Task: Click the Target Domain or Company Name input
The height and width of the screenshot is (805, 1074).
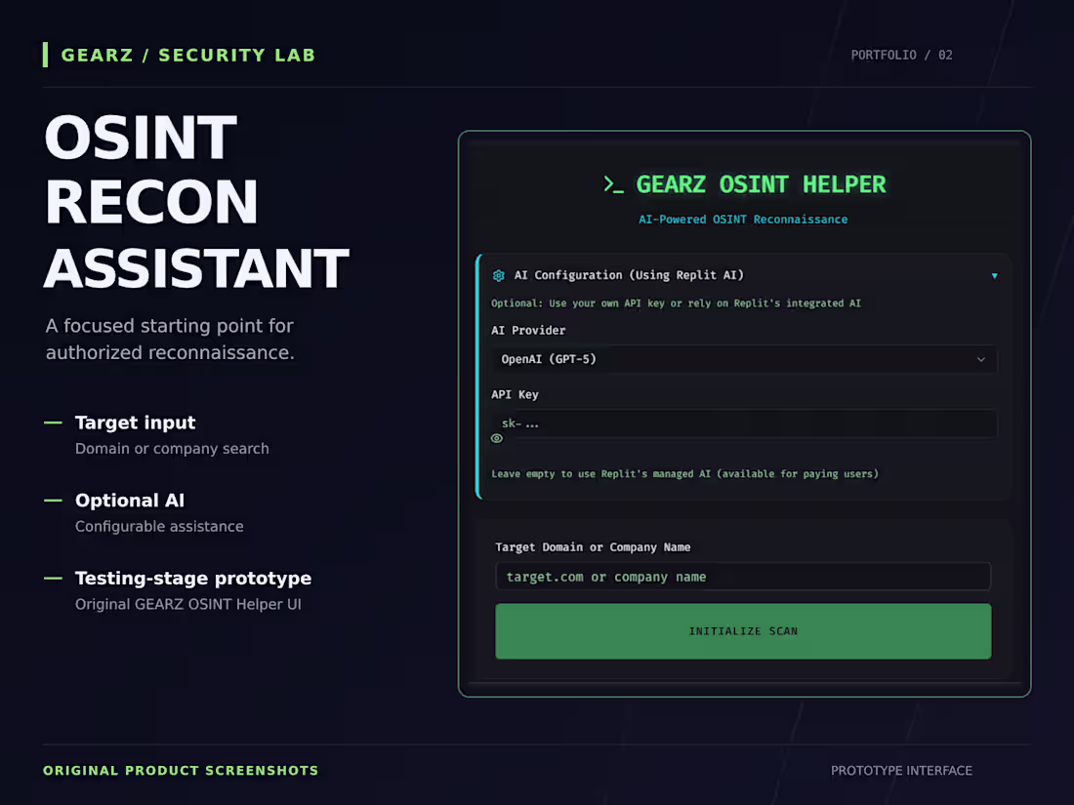Action: click(x=743, y=577)
